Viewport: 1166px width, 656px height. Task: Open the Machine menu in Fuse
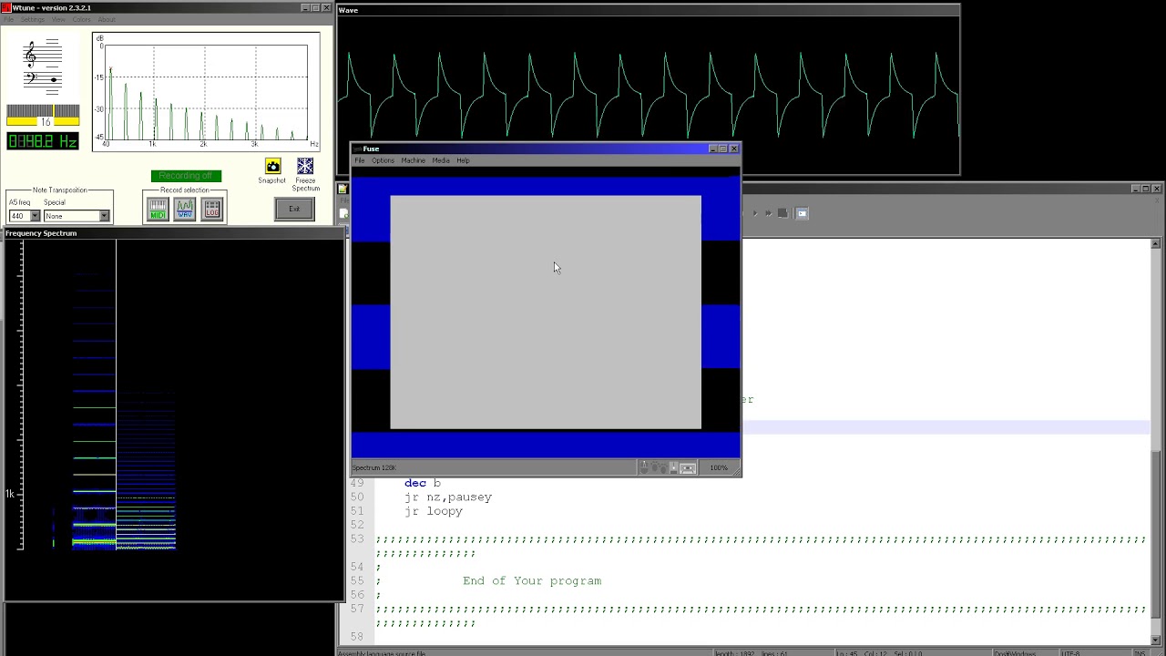tap(413, 160)
